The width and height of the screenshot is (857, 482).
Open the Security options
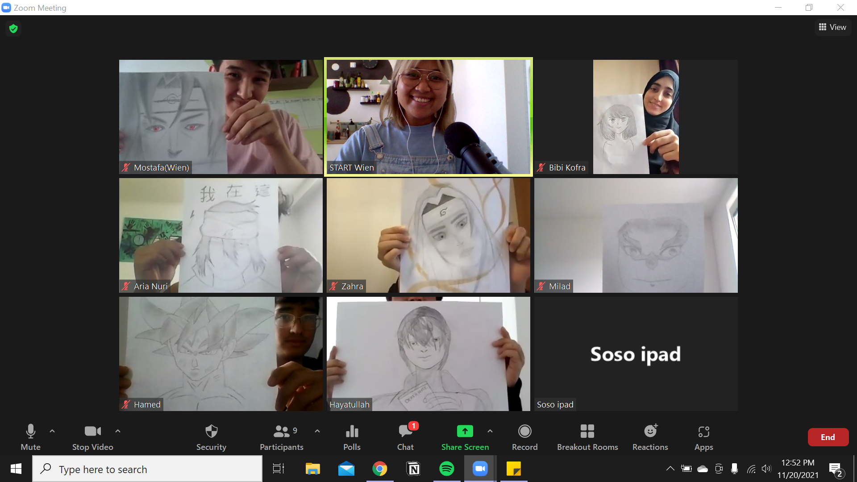click(211, 437)
